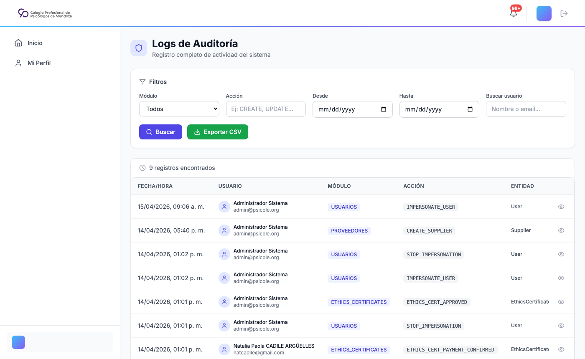Click the shield icon next to Logs de Auditoría

(139, 48)
